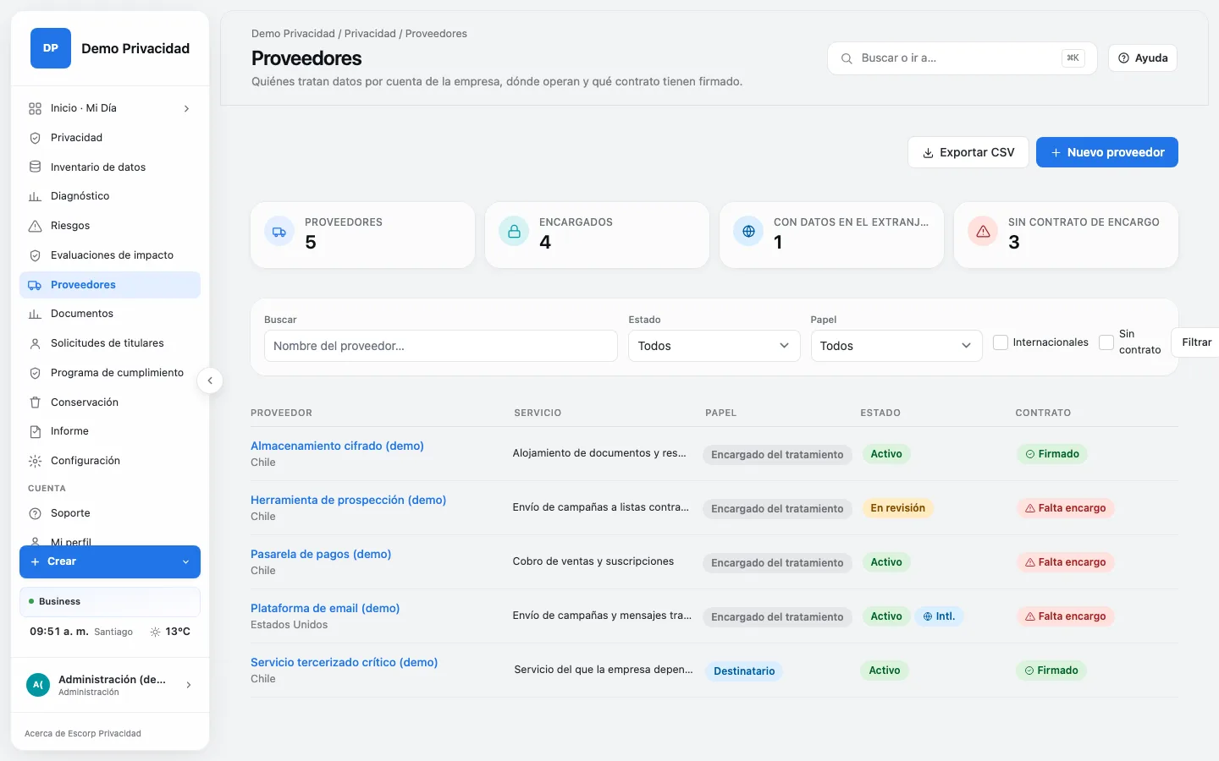This screenshot has height=761, width=1219.
Task: Click Acerca de Escorp Privacidad link
Action: coord(83,733)
